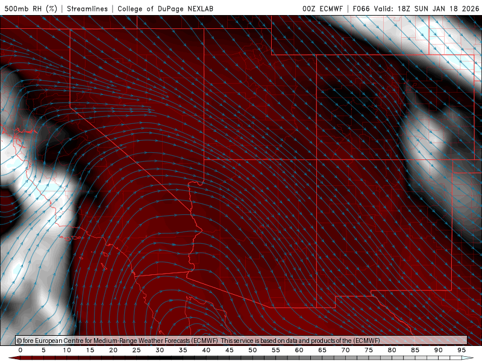Click the 95 label on the RH scale

[x=462, y=350]
